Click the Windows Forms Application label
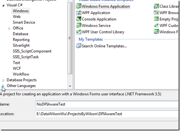Screen dimensions: 180x131 [x=106, y=6]
